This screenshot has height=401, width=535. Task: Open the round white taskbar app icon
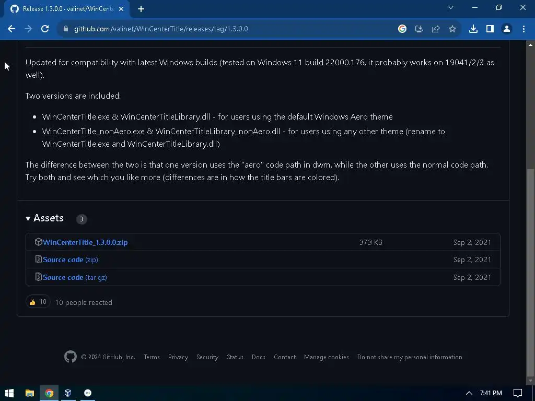tap(88, 393)
